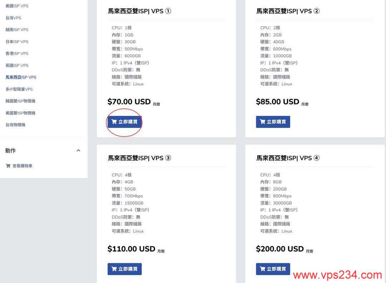The width and height of the screenshot is (386, 283).
Task: Click 立即購買 for the $200.00 USD plan
Action: coord(273,269)
